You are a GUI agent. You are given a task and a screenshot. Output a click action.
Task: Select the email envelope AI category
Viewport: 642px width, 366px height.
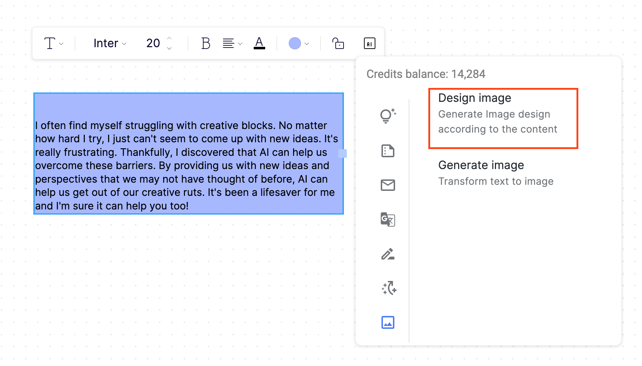[x=388, y=185]
